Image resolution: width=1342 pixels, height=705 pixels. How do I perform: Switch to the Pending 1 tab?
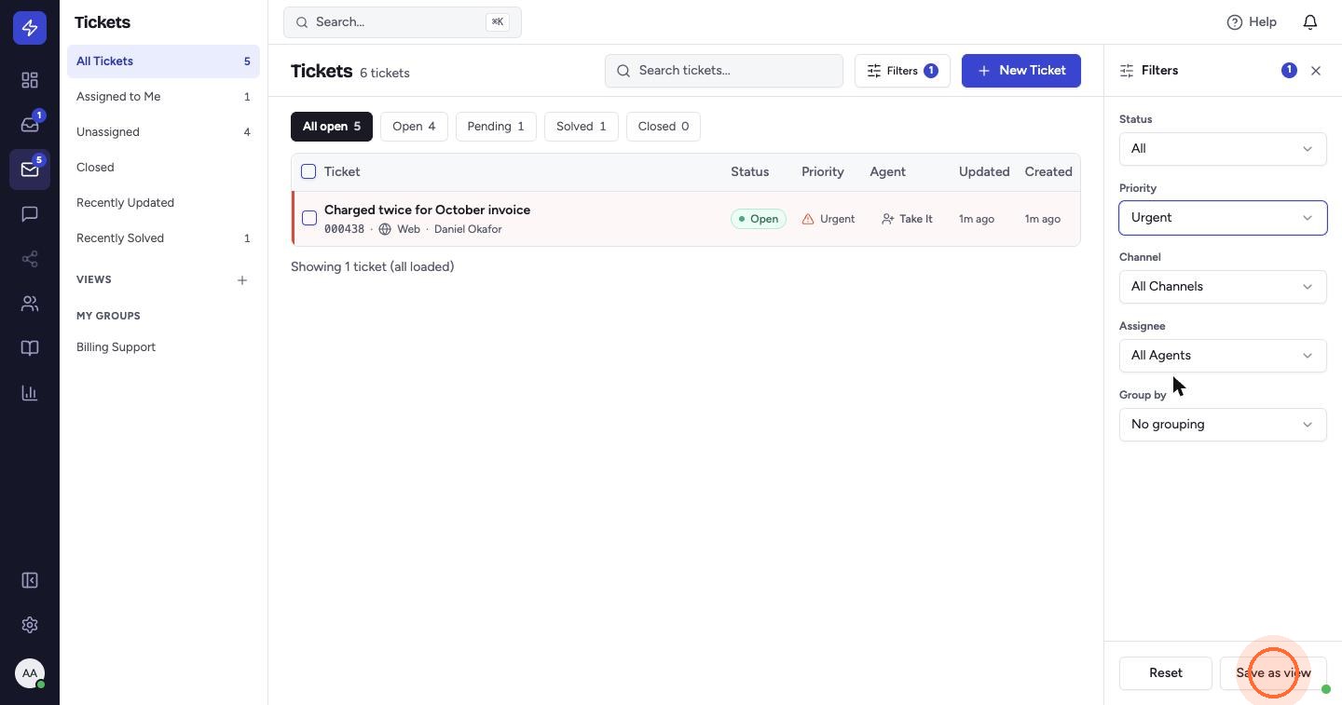496,127
